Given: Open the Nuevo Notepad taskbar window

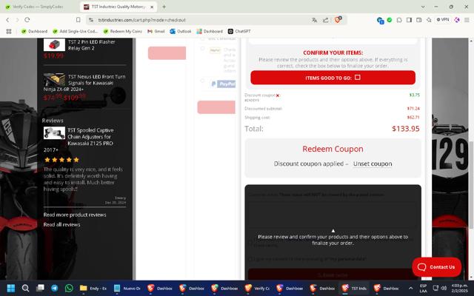Looking at the screenshot, I should pos(127,288).
